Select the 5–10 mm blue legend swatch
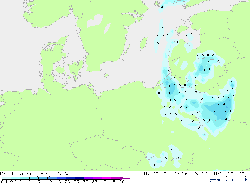Image resolution: width=250 pixels, height=183 pixels. pyautogui.click(x=43, y=178)
